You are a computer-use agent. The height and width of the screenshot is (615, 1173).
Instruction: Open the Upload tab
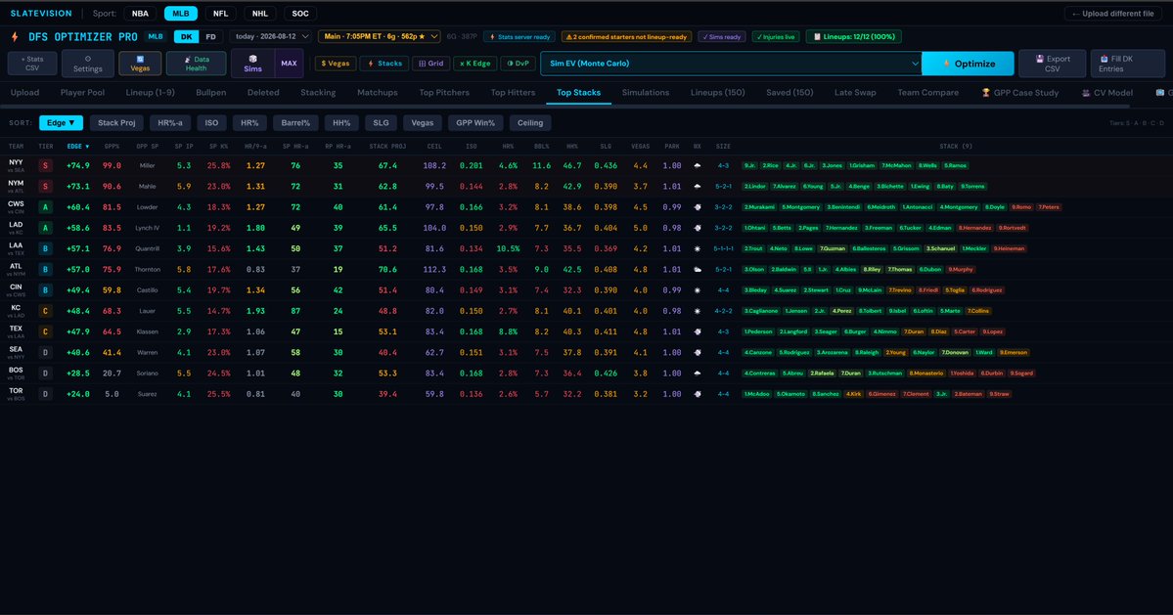(x=24, y=93)
